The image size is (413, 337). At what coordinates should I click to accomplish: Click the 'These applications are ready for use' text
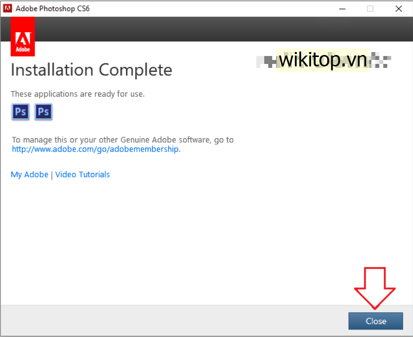78,94
